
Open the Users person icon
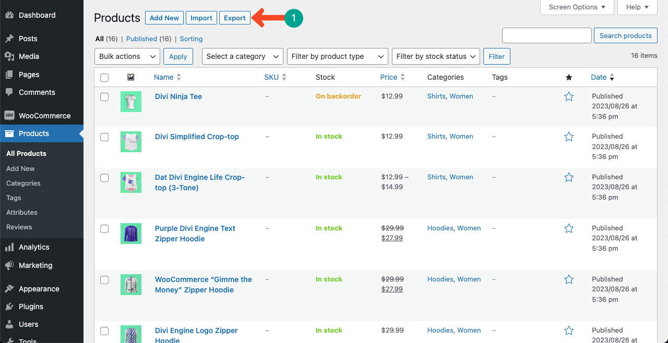pyautogui.click(x=9, y=324)
